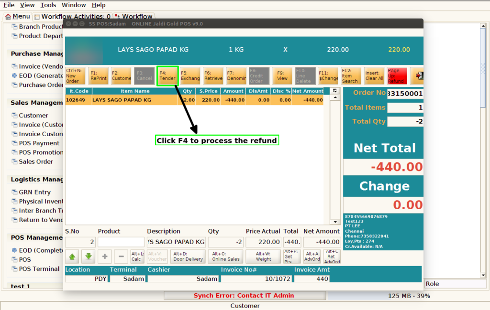Open Sales Order in the sidebar tree

(x=36, y=161)
